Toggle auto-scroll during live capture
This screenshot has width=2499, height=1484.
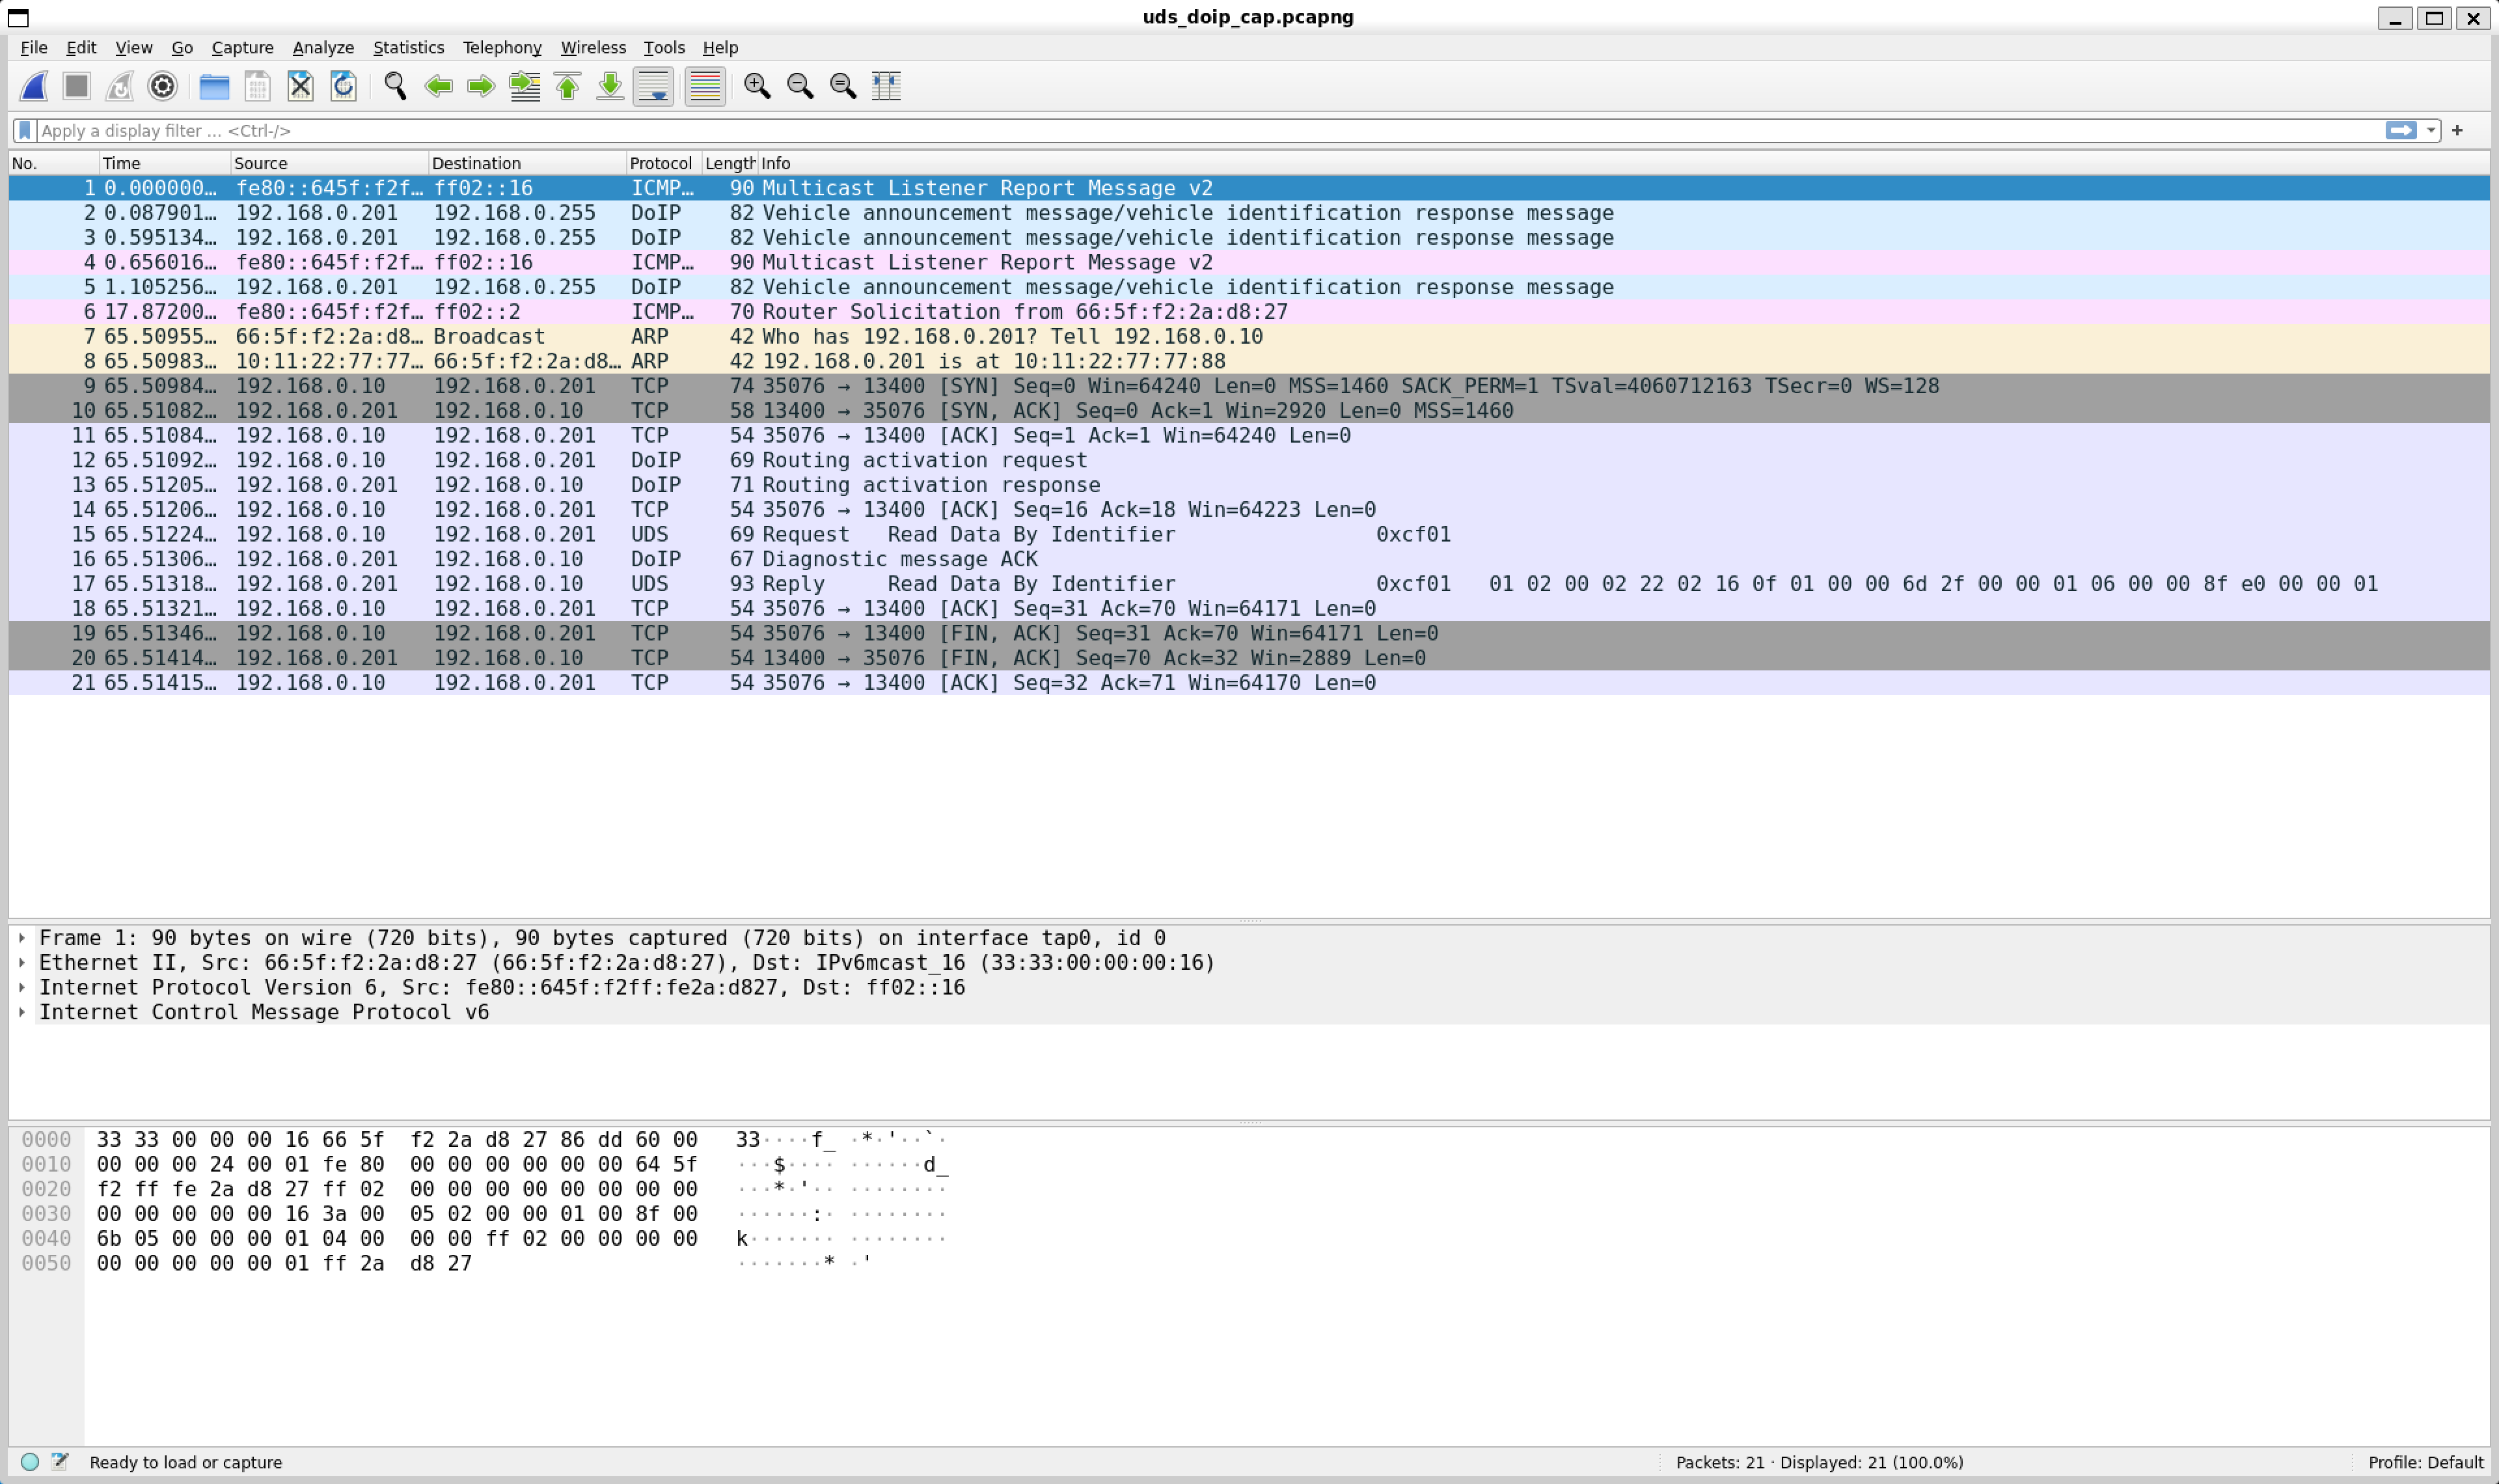tap(653, 86)
